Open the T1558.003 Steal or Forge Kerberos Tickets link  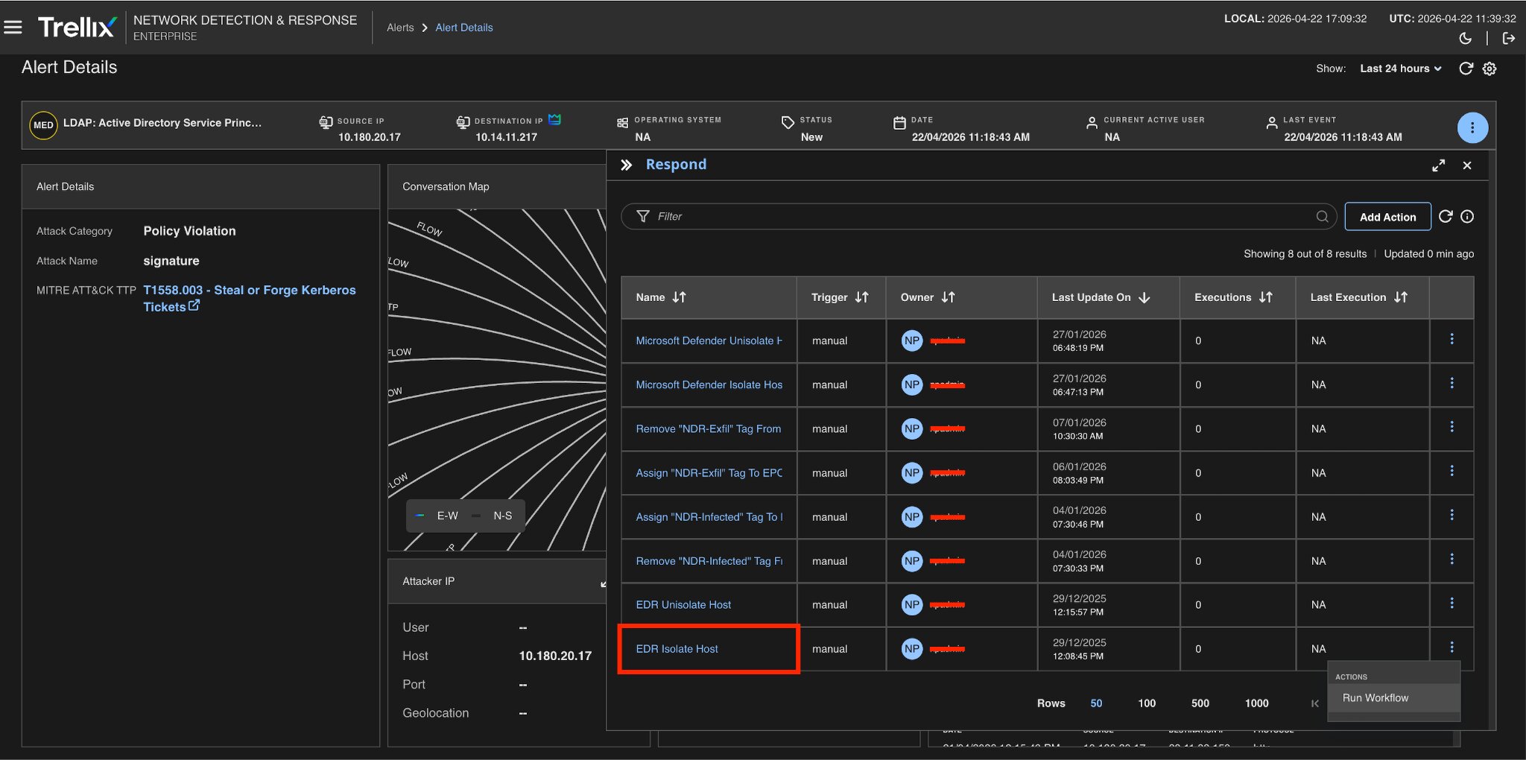point(250,298)
